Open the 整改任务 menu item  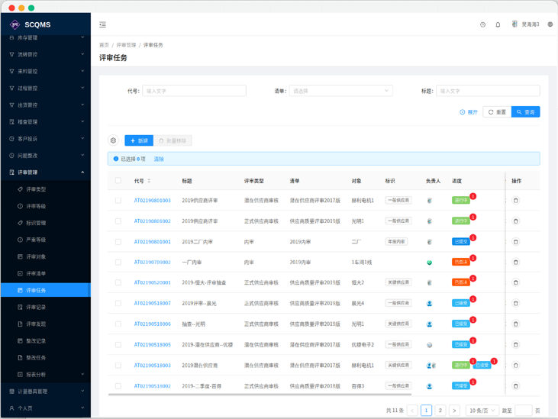coord(46,357)
